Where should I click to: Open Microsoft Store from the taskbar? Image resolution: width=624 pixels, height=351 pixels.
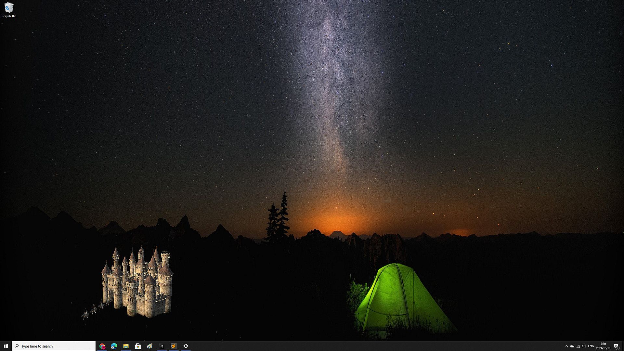138,346
